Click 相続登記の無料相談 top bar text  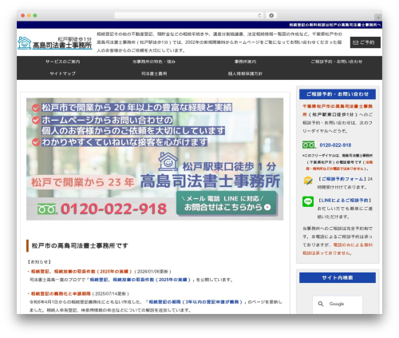335,25
